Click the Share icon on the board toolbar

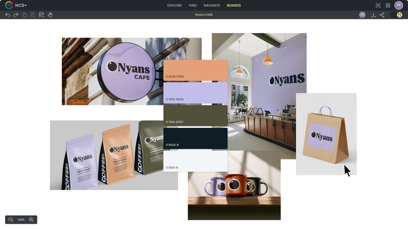coord(382,15)
